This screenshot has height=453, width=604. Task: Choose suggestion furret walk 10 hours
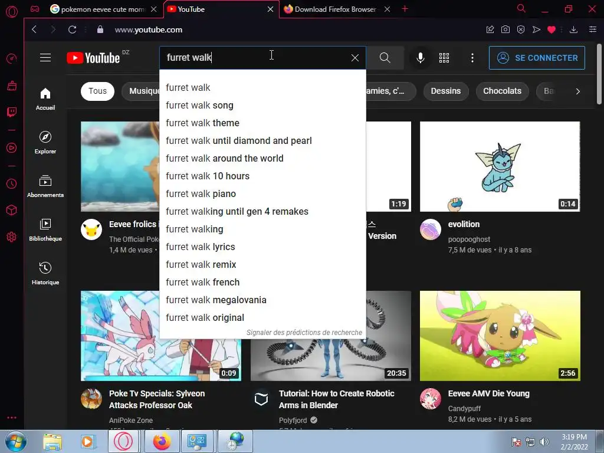click(262, 176)
